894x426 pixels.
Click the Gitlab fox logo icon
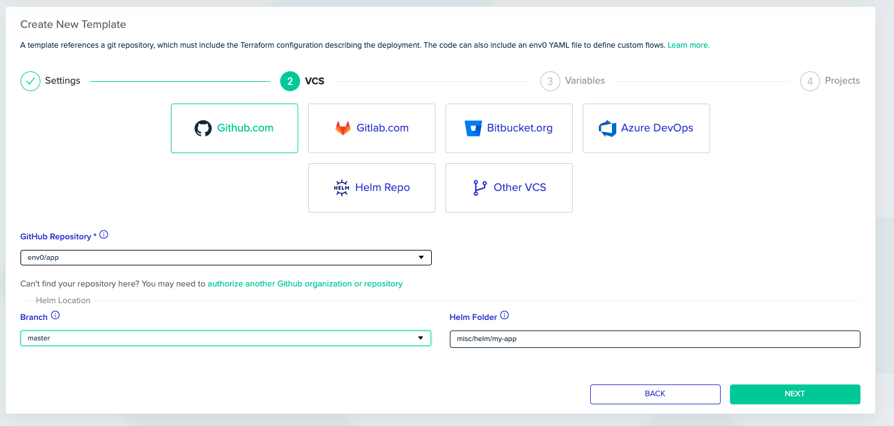[x=343, y=128]
